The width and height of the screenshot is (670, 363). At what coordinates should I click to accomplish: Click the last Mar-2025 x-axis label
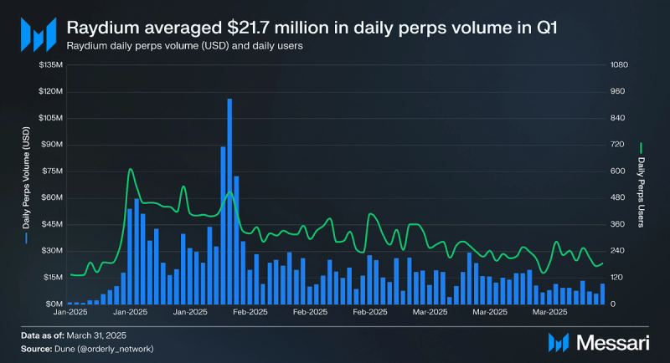[549, 312]
